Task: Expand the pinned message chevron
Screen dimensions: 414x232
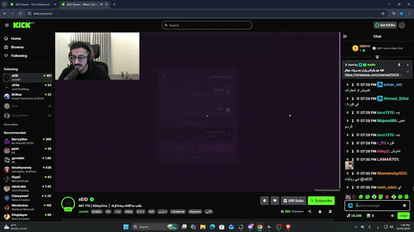Action: tap(408, 72)
